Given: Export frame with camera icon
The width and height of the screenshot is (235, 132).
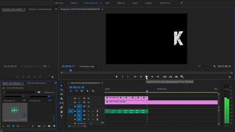Looking at the screenshot, I should [x=176, y=77].
